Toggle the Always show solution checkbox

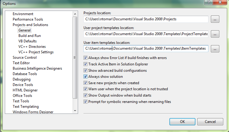point(86,77)
